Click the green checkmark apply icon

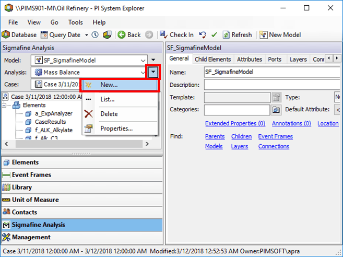coord(215,35)
